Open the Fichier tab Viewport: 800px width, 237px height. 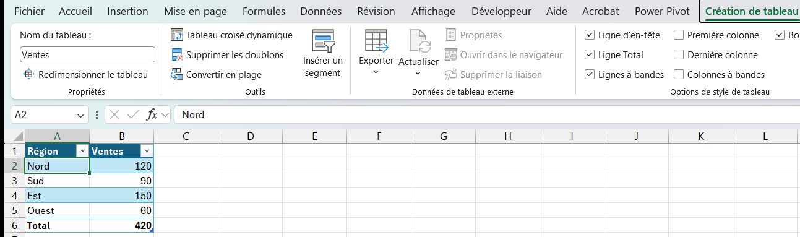click(x=28, y=11)
